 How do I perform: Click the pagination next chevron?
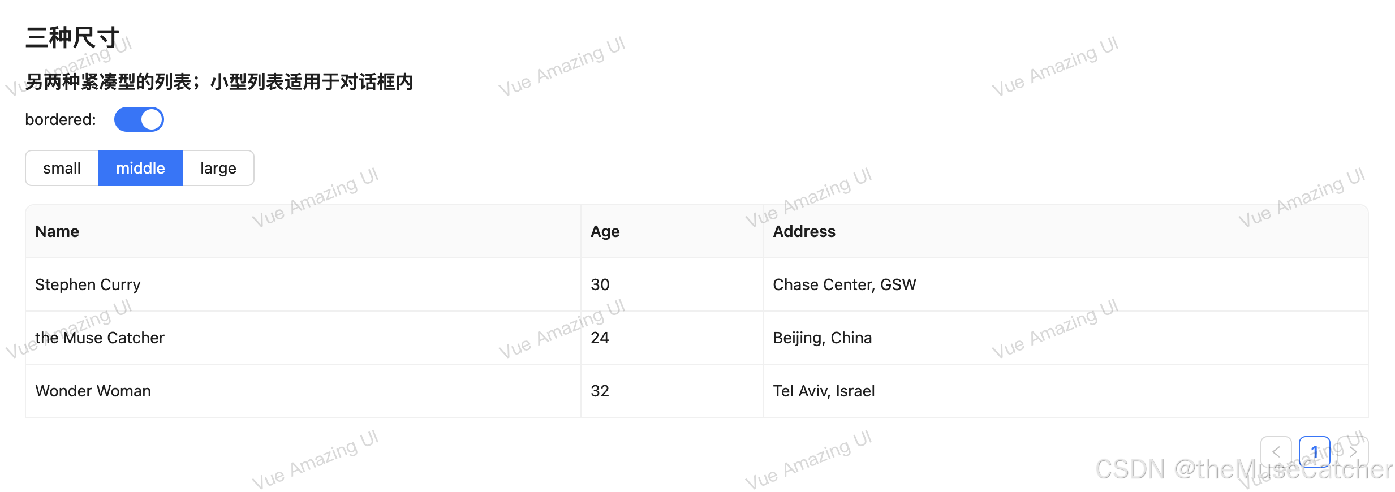click(x=1353, y=452)
